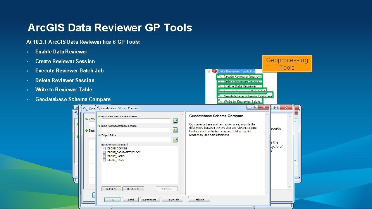Browse for Input Base Geodatabase Schema folder
This screenshot has height=209, width=372.
175,121
